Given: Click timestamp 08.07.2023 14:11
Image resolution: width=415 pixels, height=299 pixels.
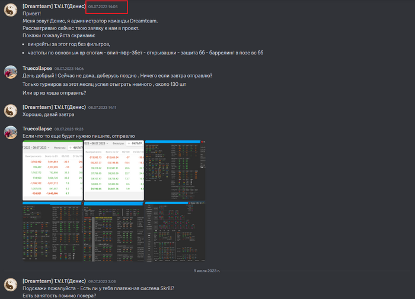Looking at the screenshot, I should tap(102, 108).
